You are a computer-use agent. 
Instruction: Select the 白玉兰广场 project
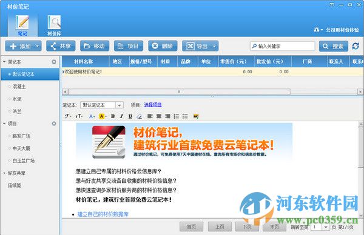[24, 161]
